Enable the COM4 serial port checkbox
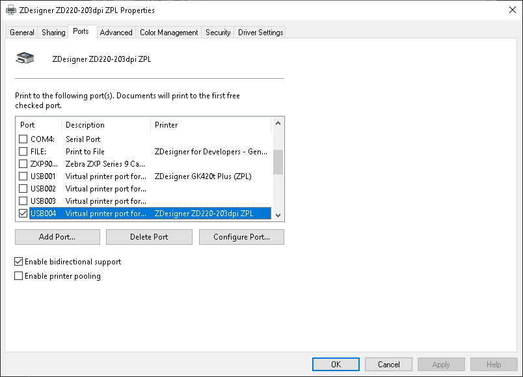 pyautogui.click(x=22, y=139)
